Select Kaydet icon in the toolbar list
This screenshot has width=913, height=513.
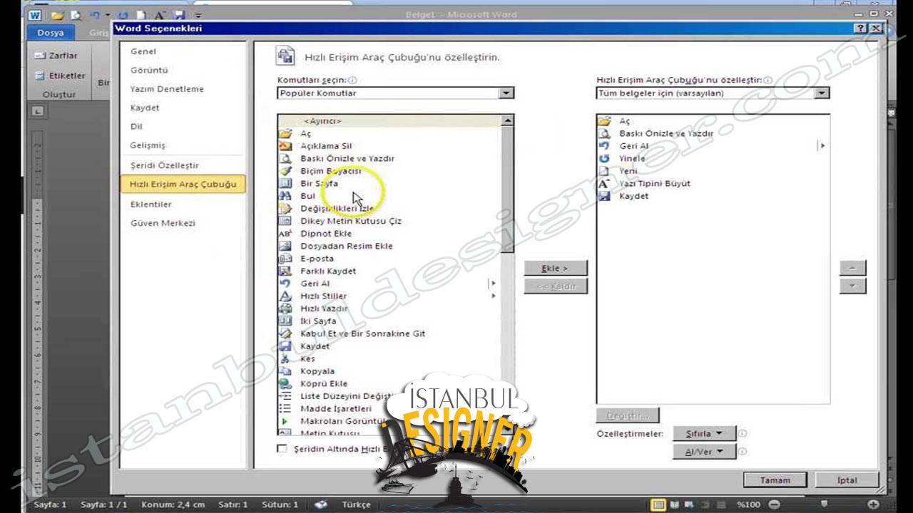[605, 196]
